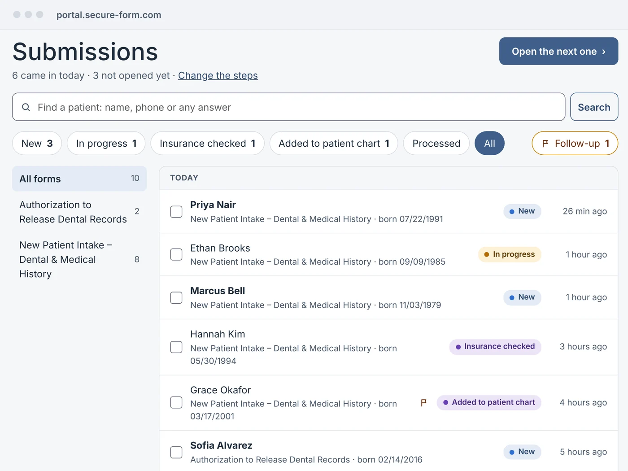Filter by New status pill

[37, 143]
